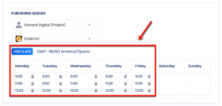222x106 pixels.
Task: Delete Tuesday 13:00 slot trash icon
Action: pyautogui.click(x=61, y=90)
